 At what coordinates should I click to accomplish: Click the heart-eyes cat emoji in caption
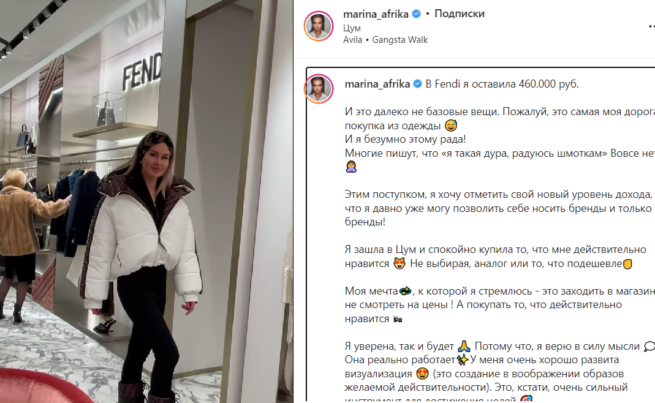click(x=399, y=263)
